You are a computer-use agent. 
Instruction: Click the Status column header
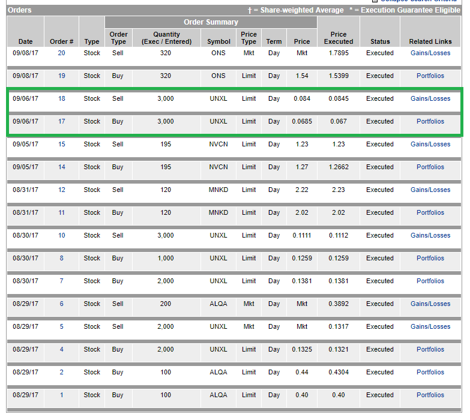379,41
